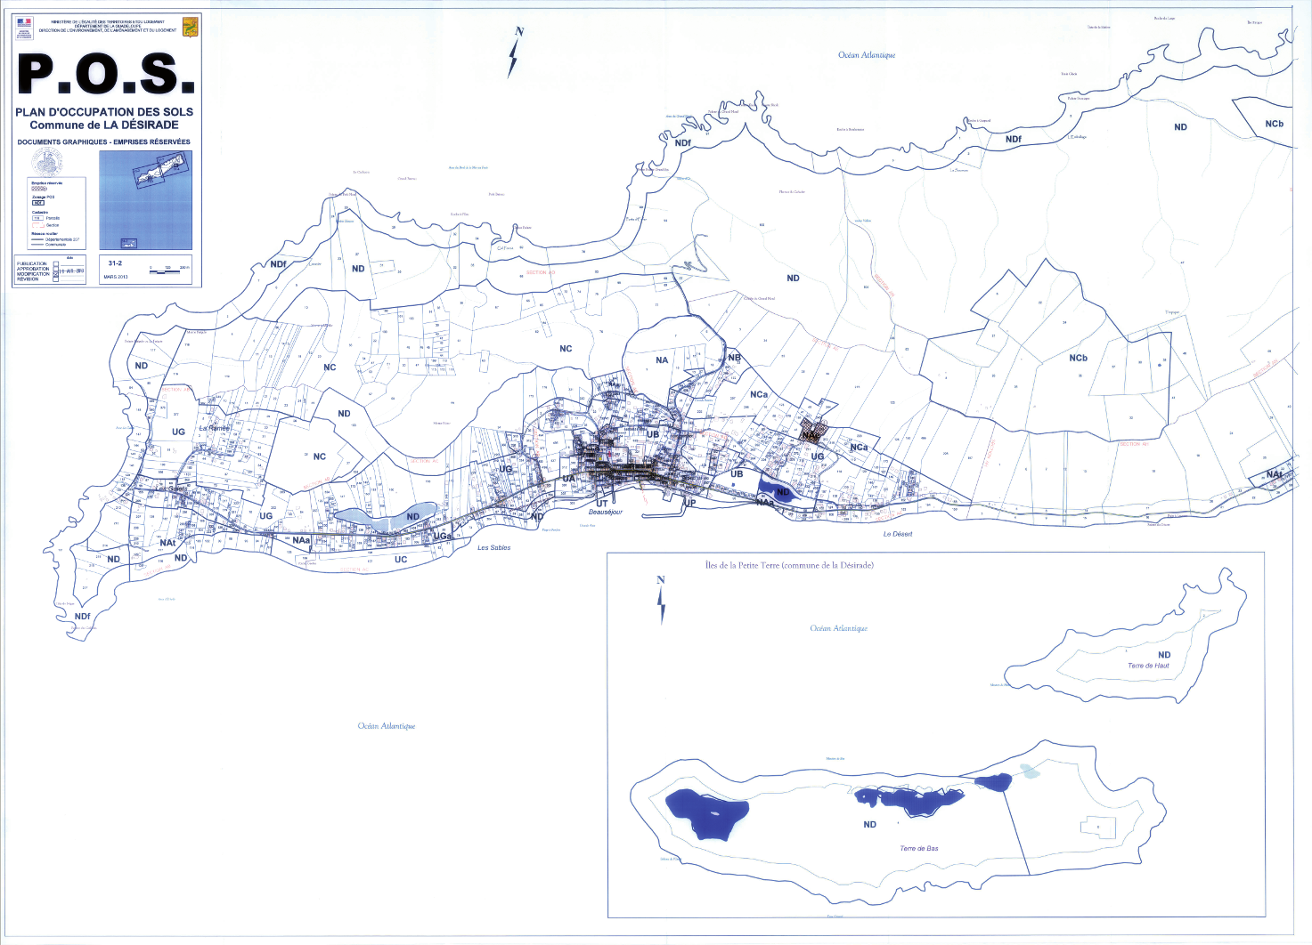Screen dimensions: 1312x945
Task: Click the Beauséjour place label
Action: point(606,513)
